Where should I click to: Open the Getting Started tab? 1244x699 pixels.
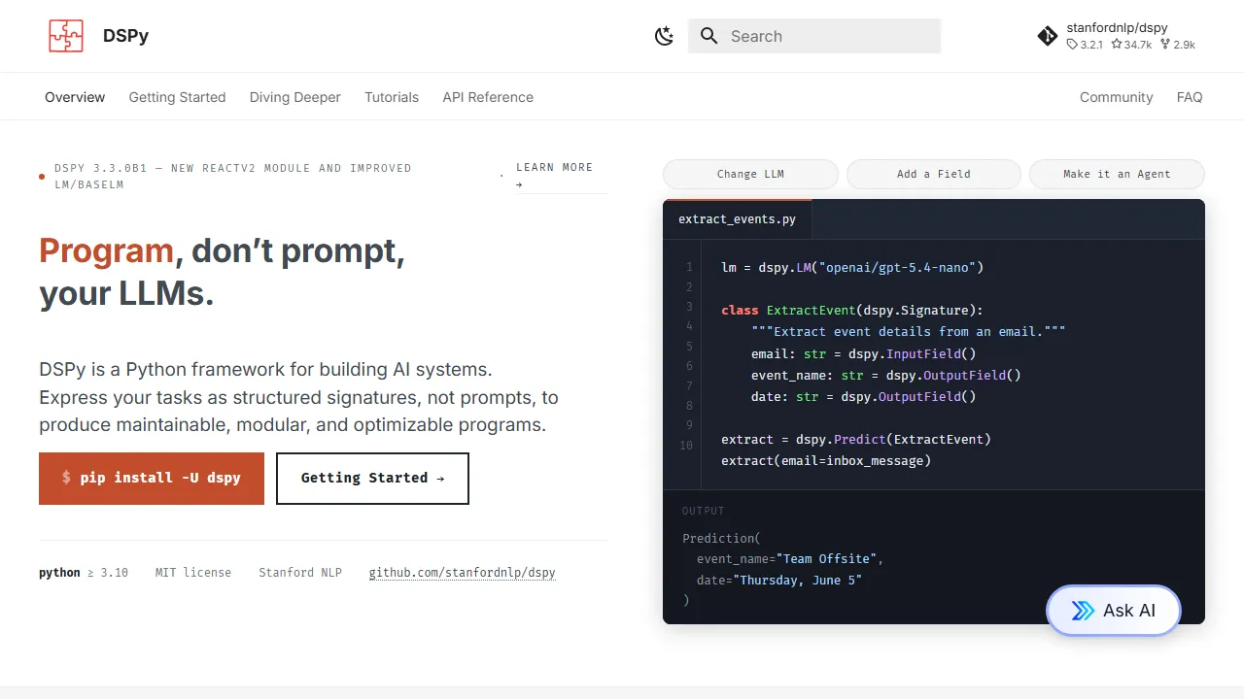click(177, 97)
